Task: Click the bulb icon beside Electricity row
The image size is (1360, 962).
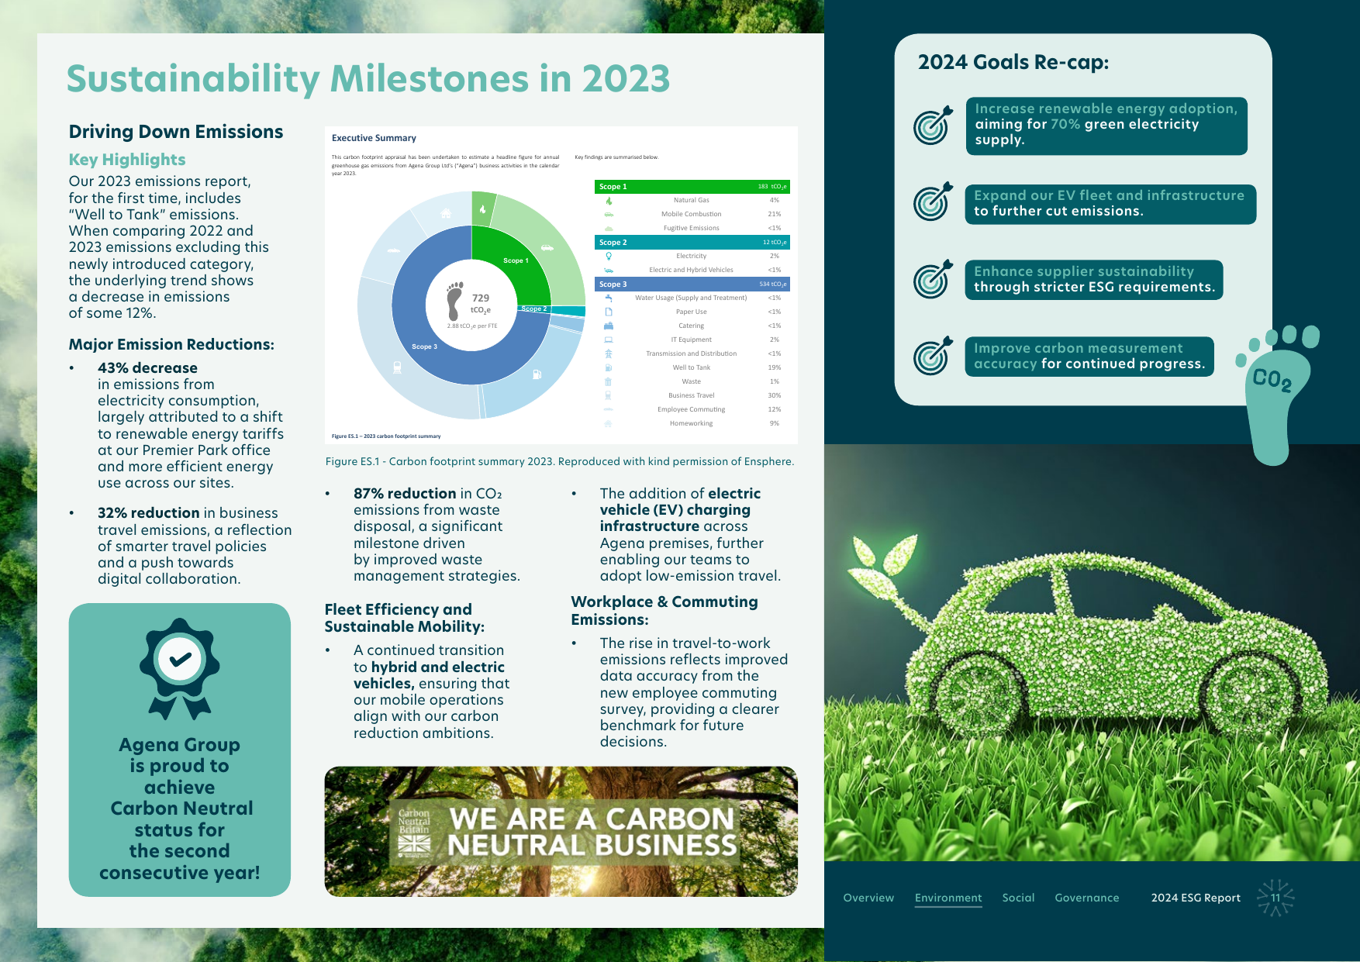Action: coord(609,256)
